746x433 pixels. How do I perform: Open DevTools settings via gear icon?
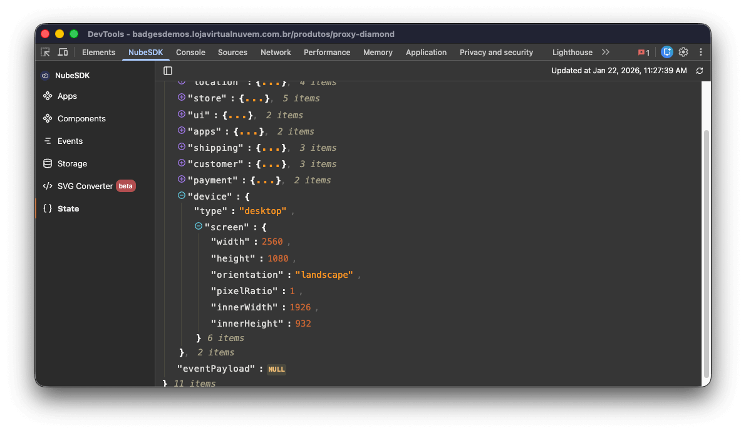coord(683,52)
